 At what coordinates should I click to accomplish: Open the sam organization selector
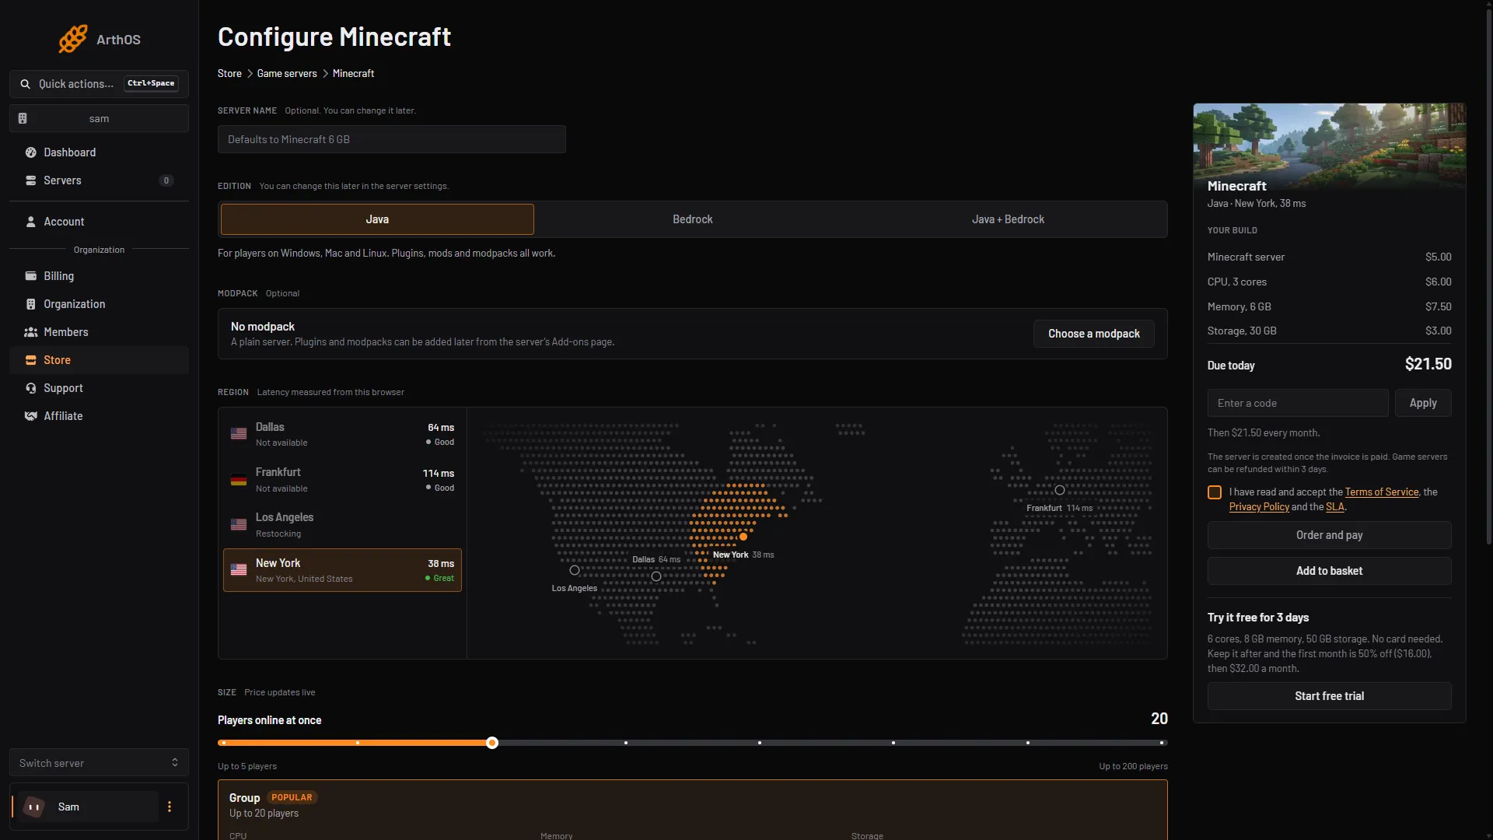pos(99,118)
